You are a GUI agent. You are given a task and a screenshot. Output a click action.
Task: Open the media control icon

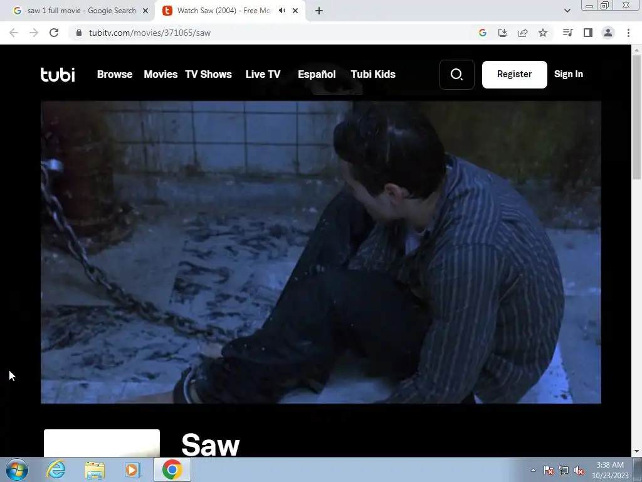567,33
